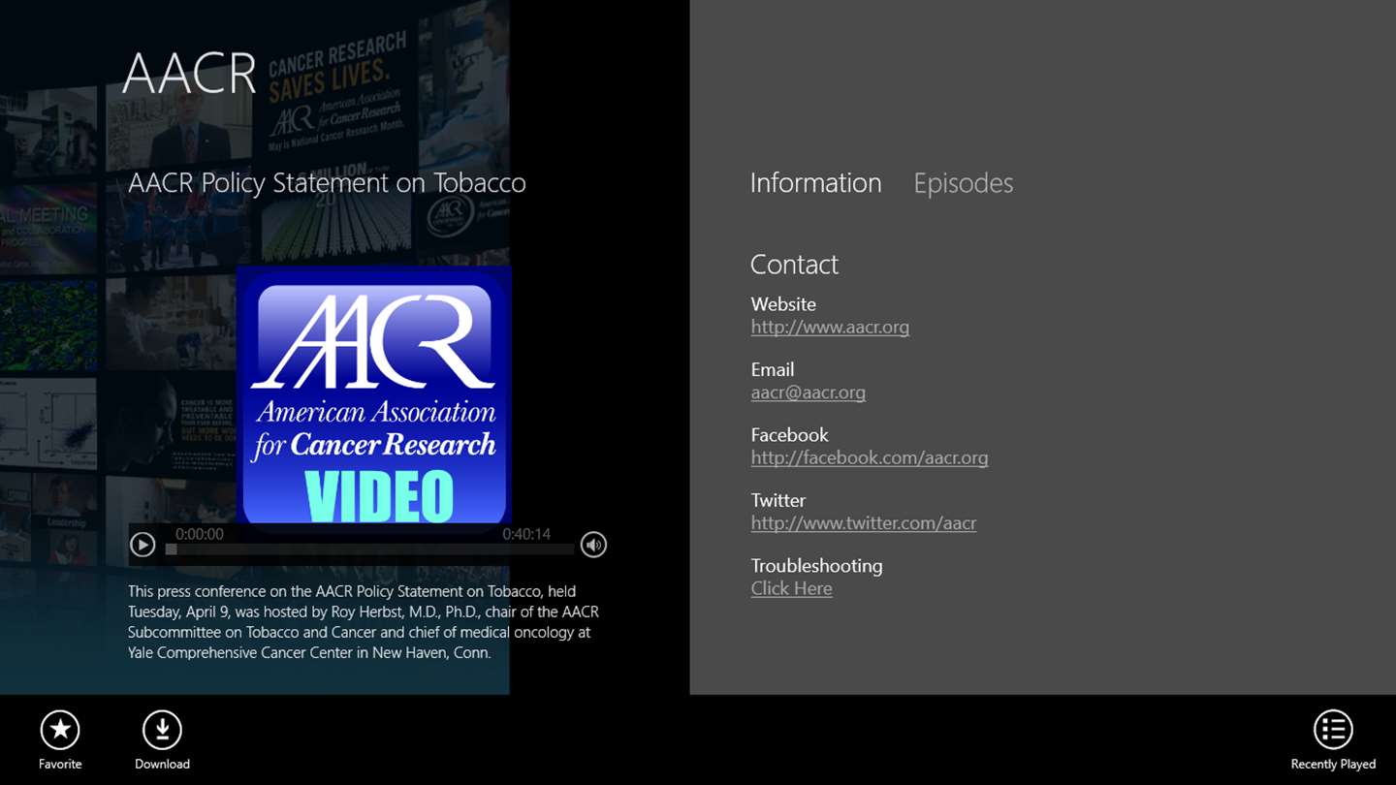Open the Recently Played list icon

[x=1333, y=730]
